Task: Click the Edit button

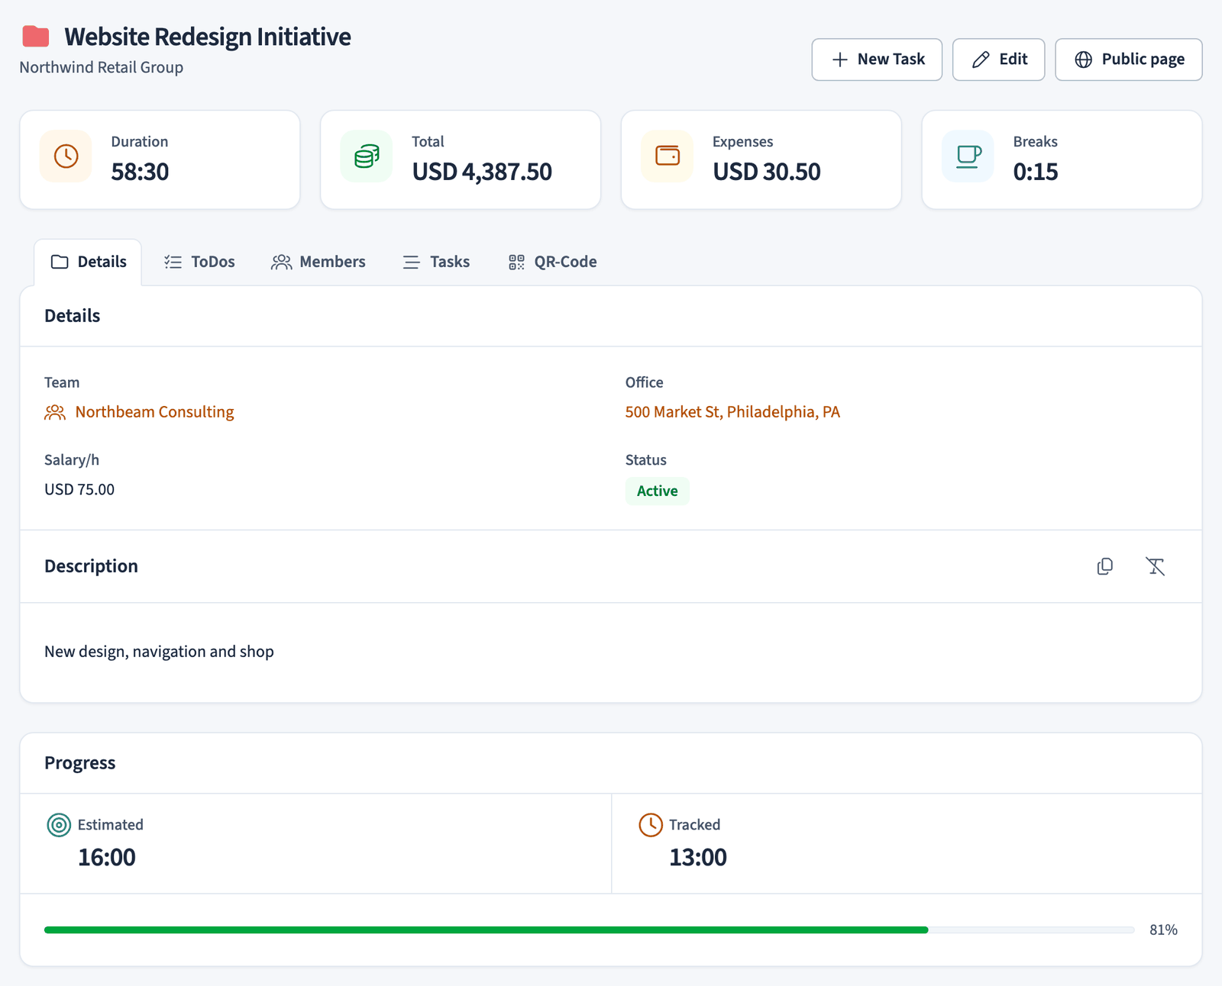Action: pos(998,60)
